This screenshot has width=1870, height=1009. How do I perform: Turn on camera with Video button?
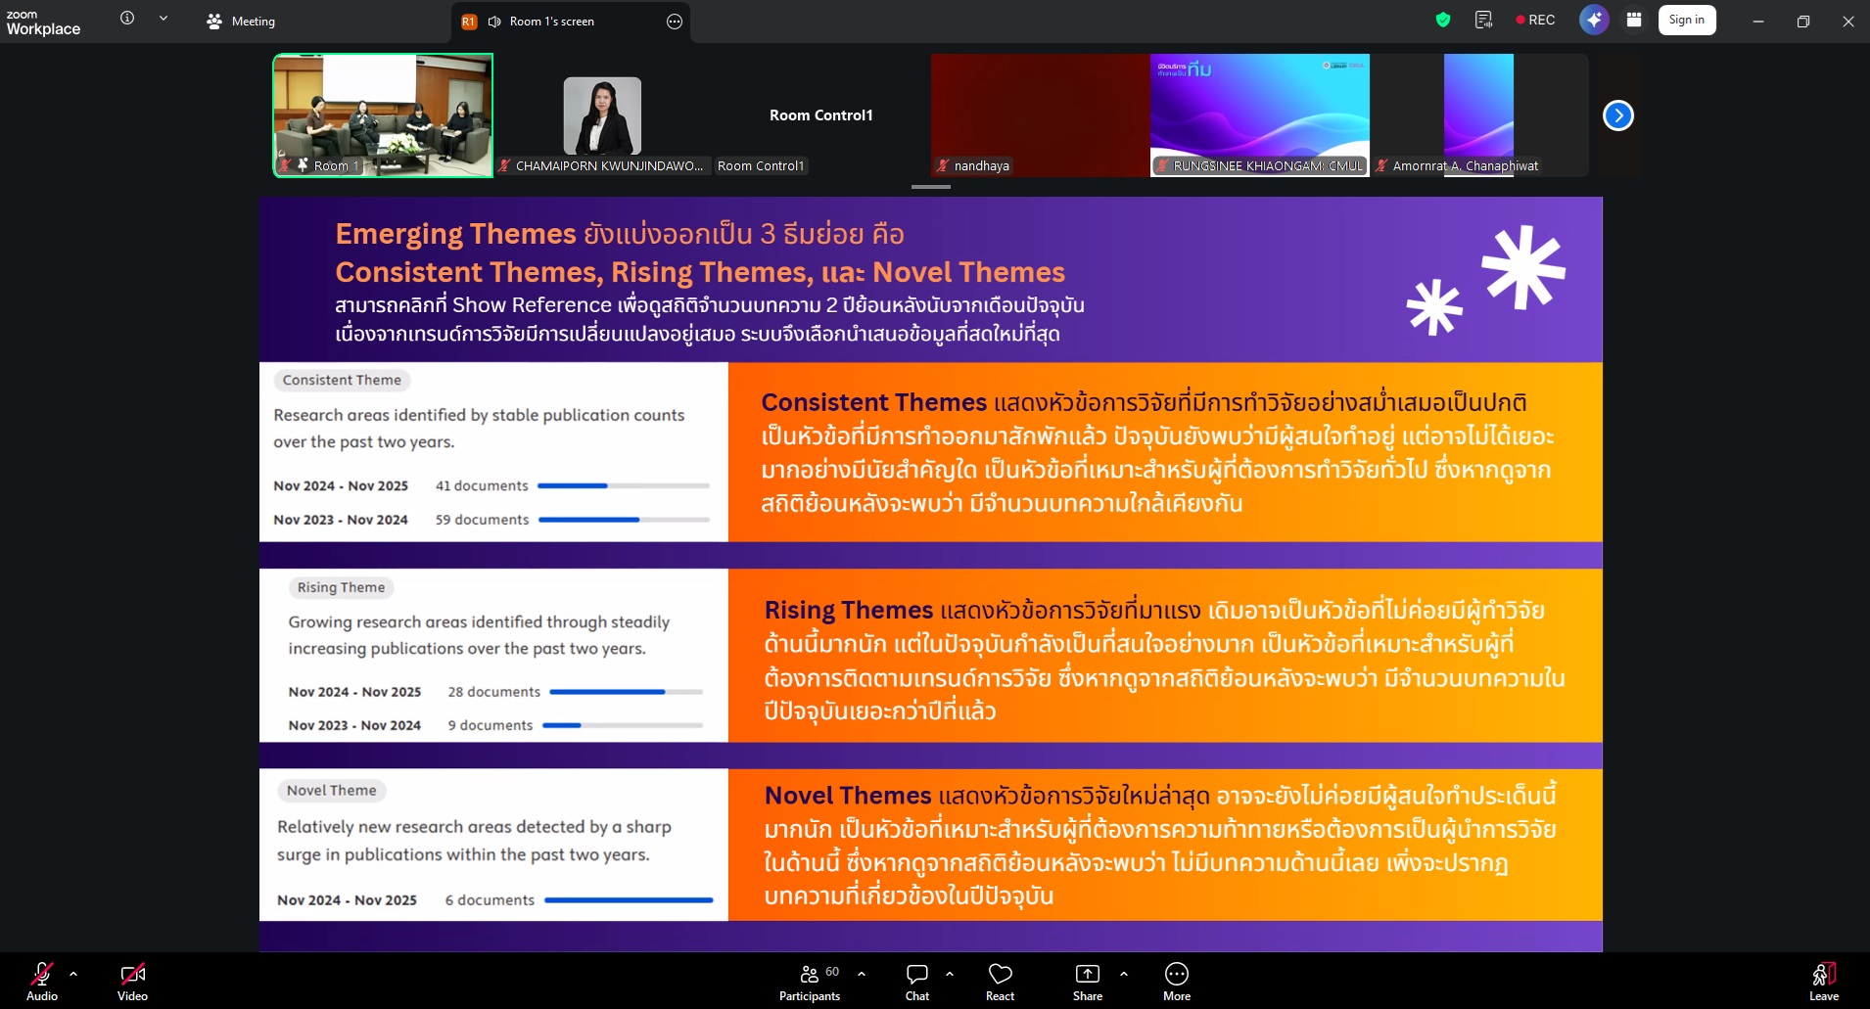(x=132, y=981)
